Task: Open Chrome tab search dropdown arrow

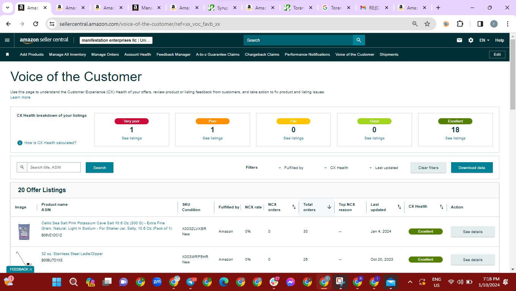Action: click(7, 8)
